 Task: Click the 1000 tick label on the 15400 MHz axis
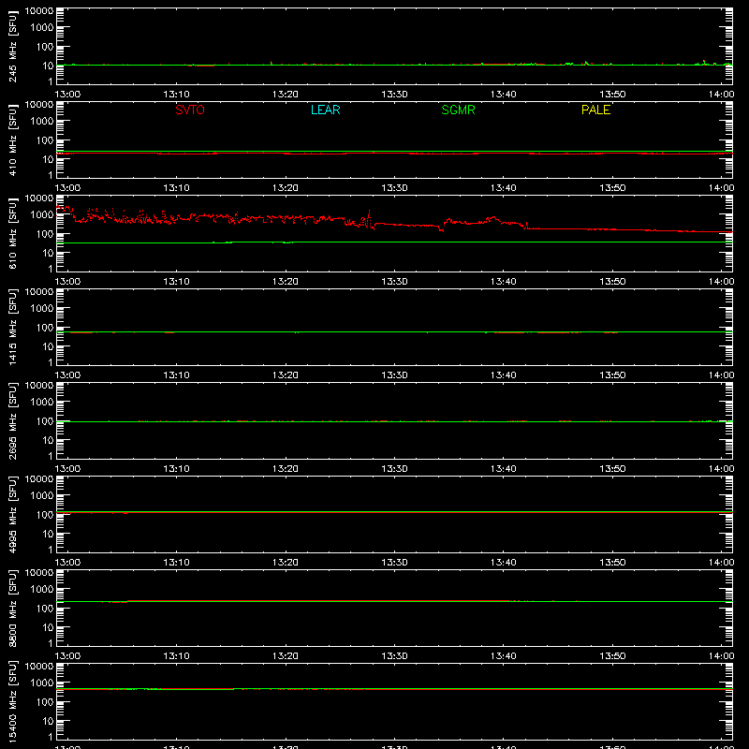click(42, 683)
